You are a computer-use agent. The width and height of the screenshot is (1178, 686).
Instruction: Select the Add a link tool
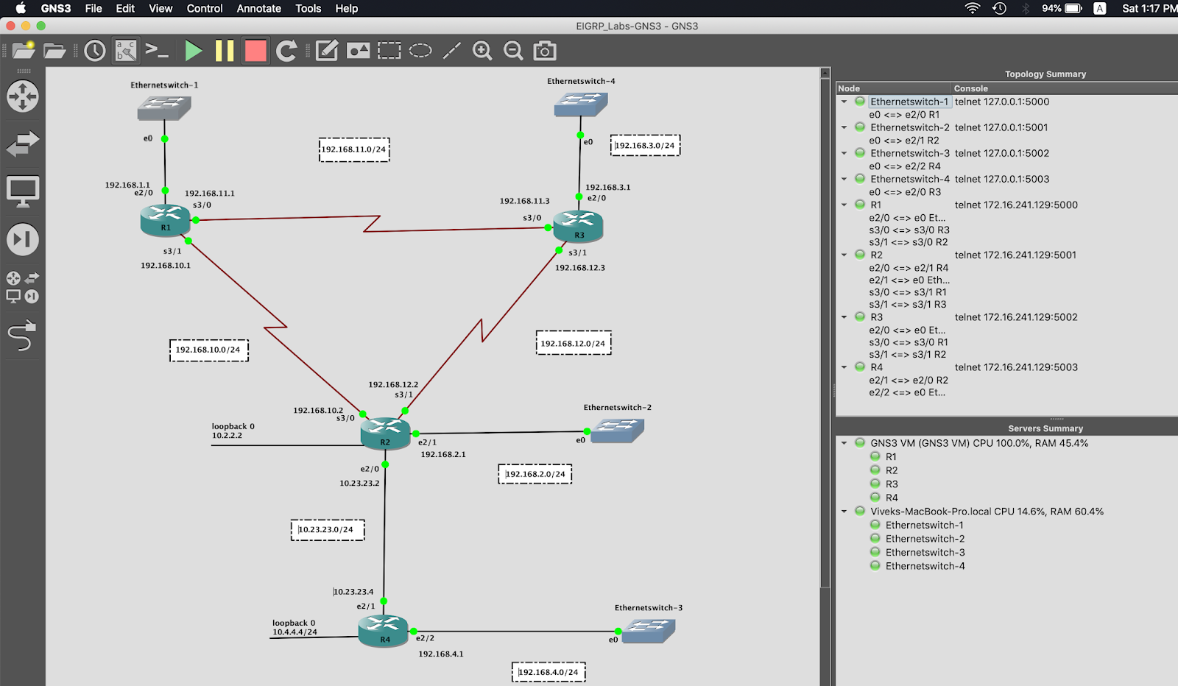22,335
